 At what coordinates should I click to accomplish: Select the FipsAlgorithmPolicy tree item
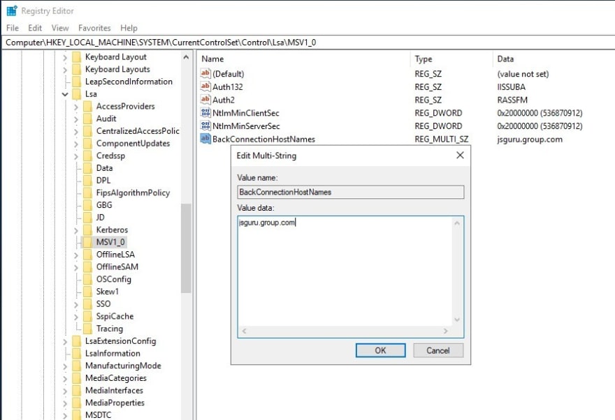point(133,193)
